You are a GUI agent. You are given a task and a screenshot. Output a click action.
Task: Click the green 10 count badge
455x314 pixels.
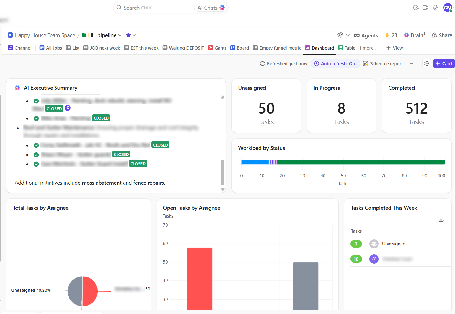click(x=356, y=259)
